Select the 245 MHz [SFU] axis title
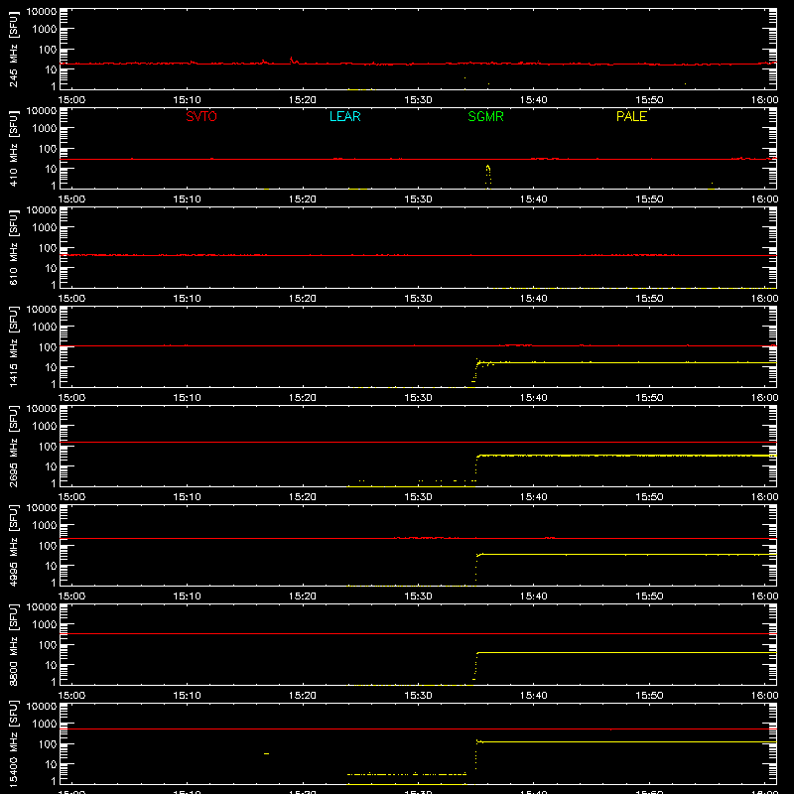 click(14, 50)
